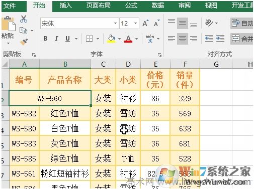
Task: Click the Cut scissors icon
Action: 24,19
